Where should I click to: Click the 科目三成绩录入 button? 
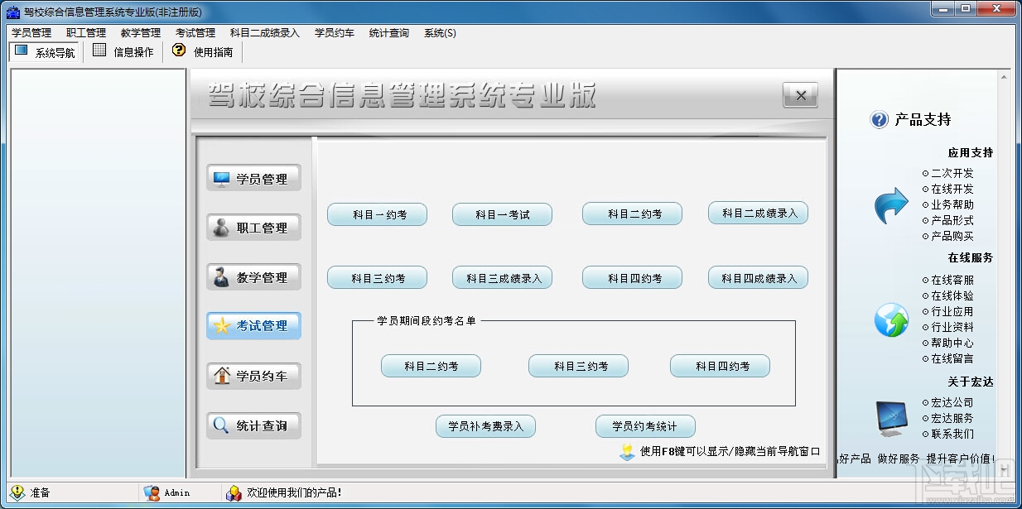503,278
